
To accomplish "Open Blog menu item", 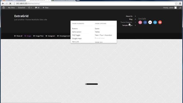I will pos(131,19).
